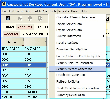Image resolution: width=110 pixels, height=99 pixels.
Task: Open the View menu
Action: point(19,11)
